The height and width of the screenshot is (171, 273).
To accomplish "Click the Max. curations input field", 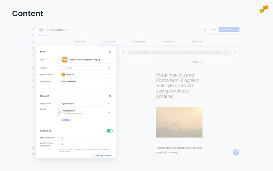I will click(85, 137).
